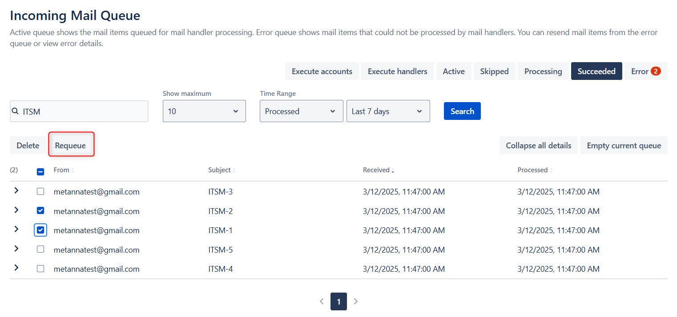
Task: Check the ITSM-3 row checkbox
Action: (40, 192)
